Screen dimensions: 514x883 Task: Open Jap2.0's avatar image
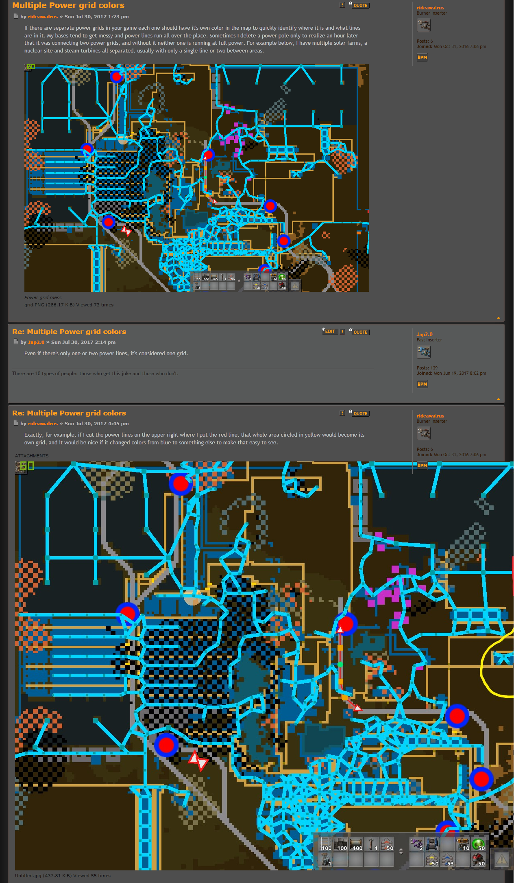423,352
